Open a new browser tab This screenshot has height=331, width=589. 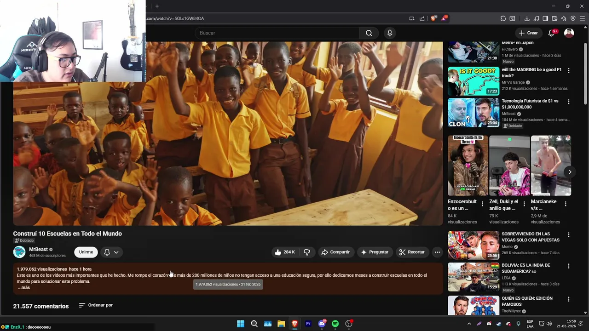tap(157, 6)
